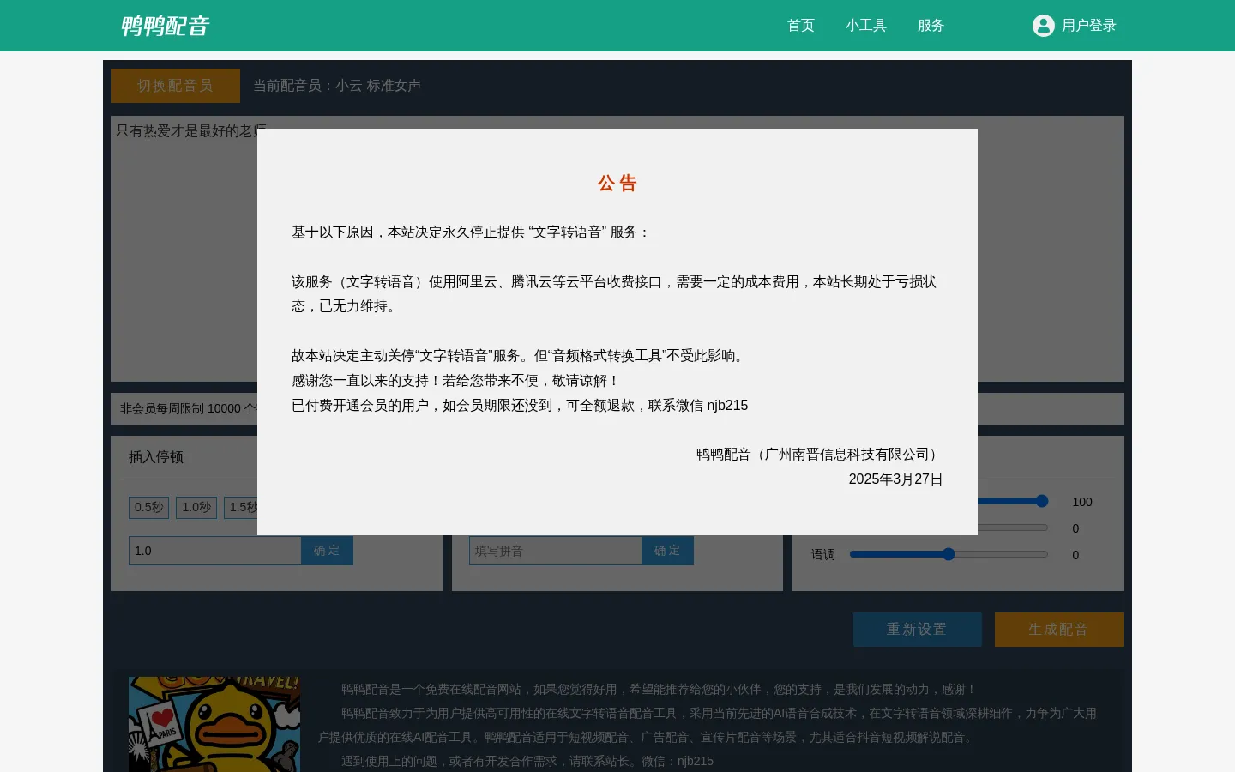Click the line starting 基于以下原因
1235x772 pixels.
pyautogui.click(x=471, y=232)
